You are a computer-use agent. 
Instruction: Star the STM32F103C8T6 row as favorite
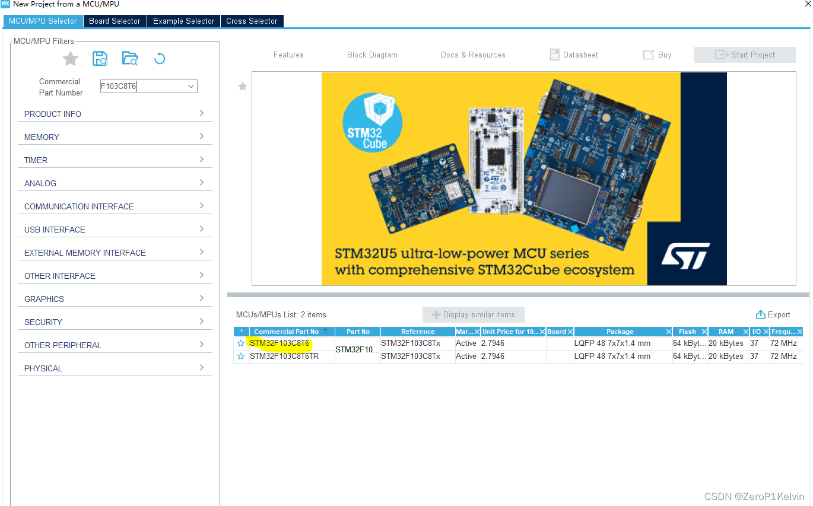(x=241, y=343)
